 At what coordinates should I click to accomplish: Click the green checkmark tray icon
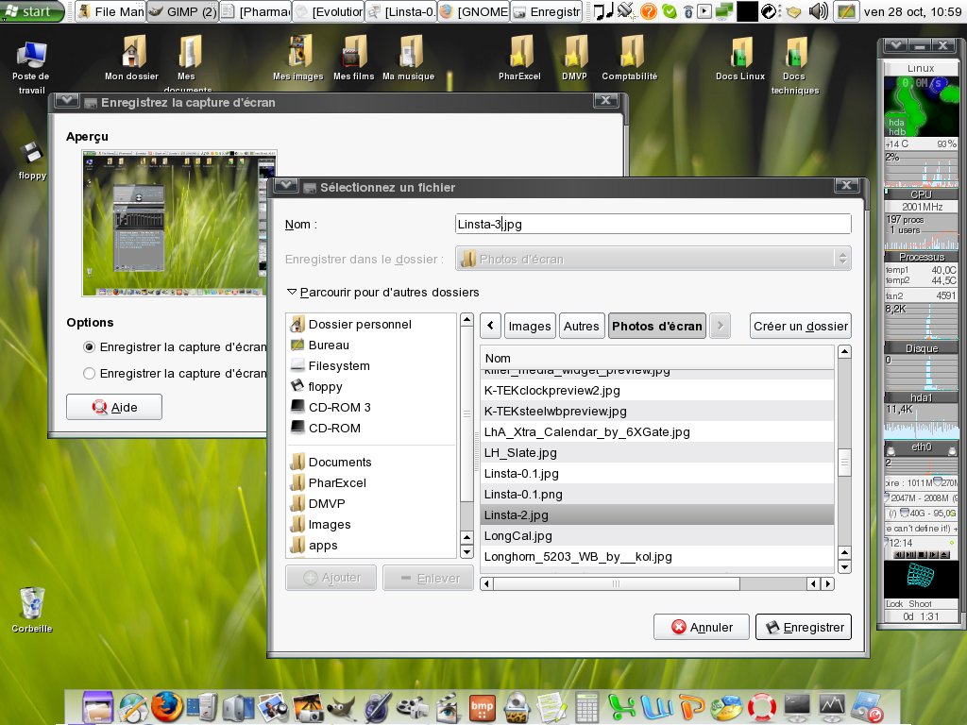click(669, 11)
